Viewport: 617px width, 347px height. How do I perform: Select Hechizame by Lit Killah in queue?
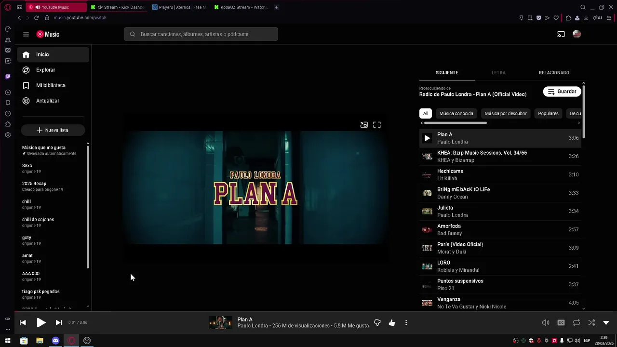(x=500, y=175)
